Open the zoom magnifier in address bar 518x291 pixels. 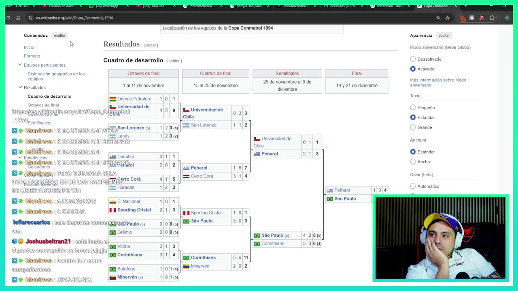438,18
